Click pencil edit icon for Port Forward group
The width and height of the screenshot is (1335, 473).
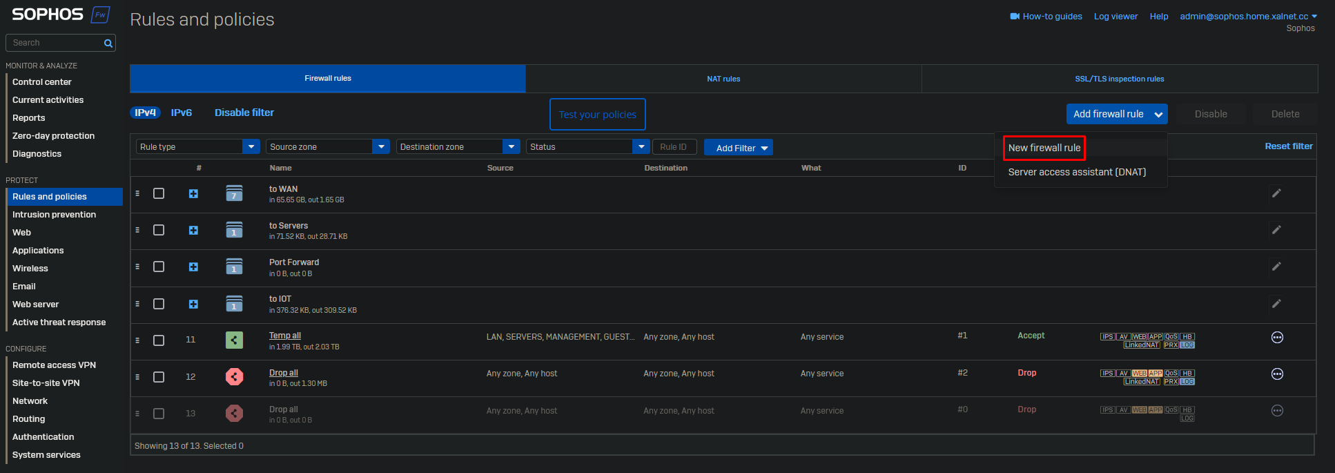(x=1276, y=267)
